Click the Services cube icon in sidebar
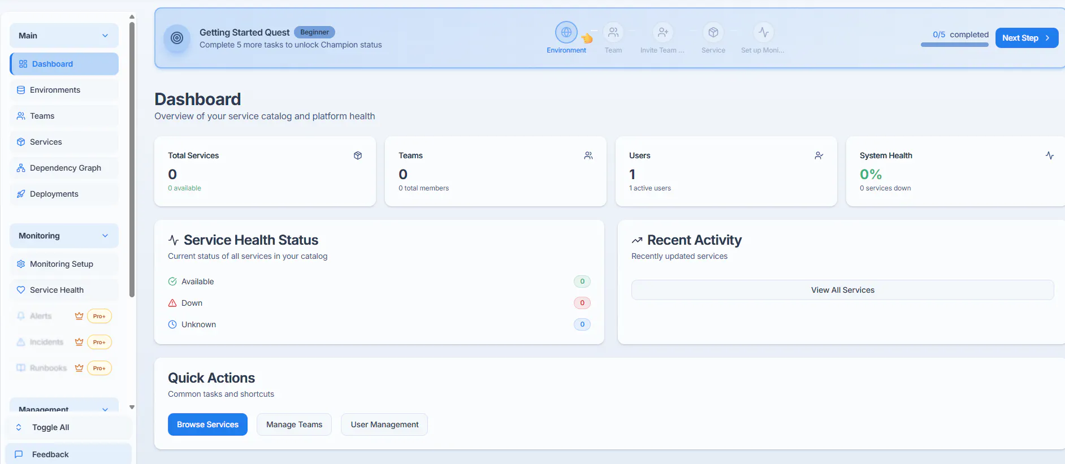This screenshot has height=464, width=1065. tap(21, 142)
